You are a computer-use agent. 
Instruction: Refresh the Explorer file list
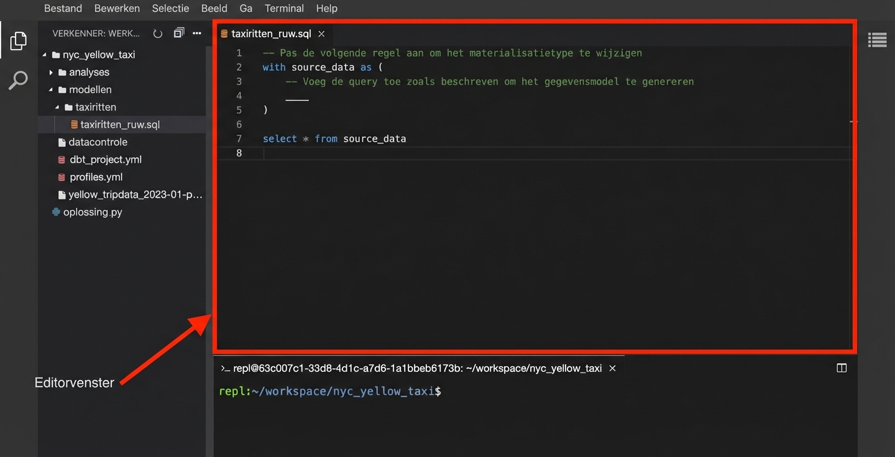coord(157,33)
